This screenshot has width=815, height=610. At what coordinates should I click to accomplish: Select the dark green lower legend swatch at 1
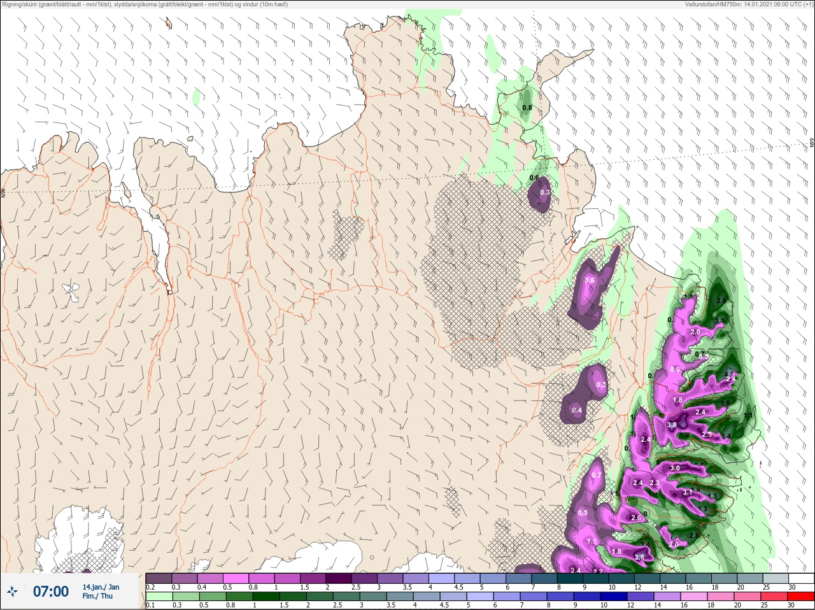pos(266,597)
